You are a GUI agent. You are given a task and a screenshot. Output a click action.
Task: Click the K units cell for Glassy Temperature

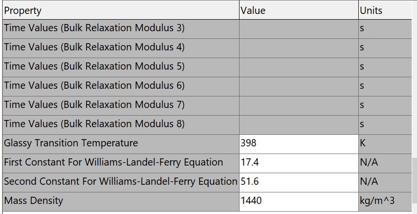click(385, 144)
